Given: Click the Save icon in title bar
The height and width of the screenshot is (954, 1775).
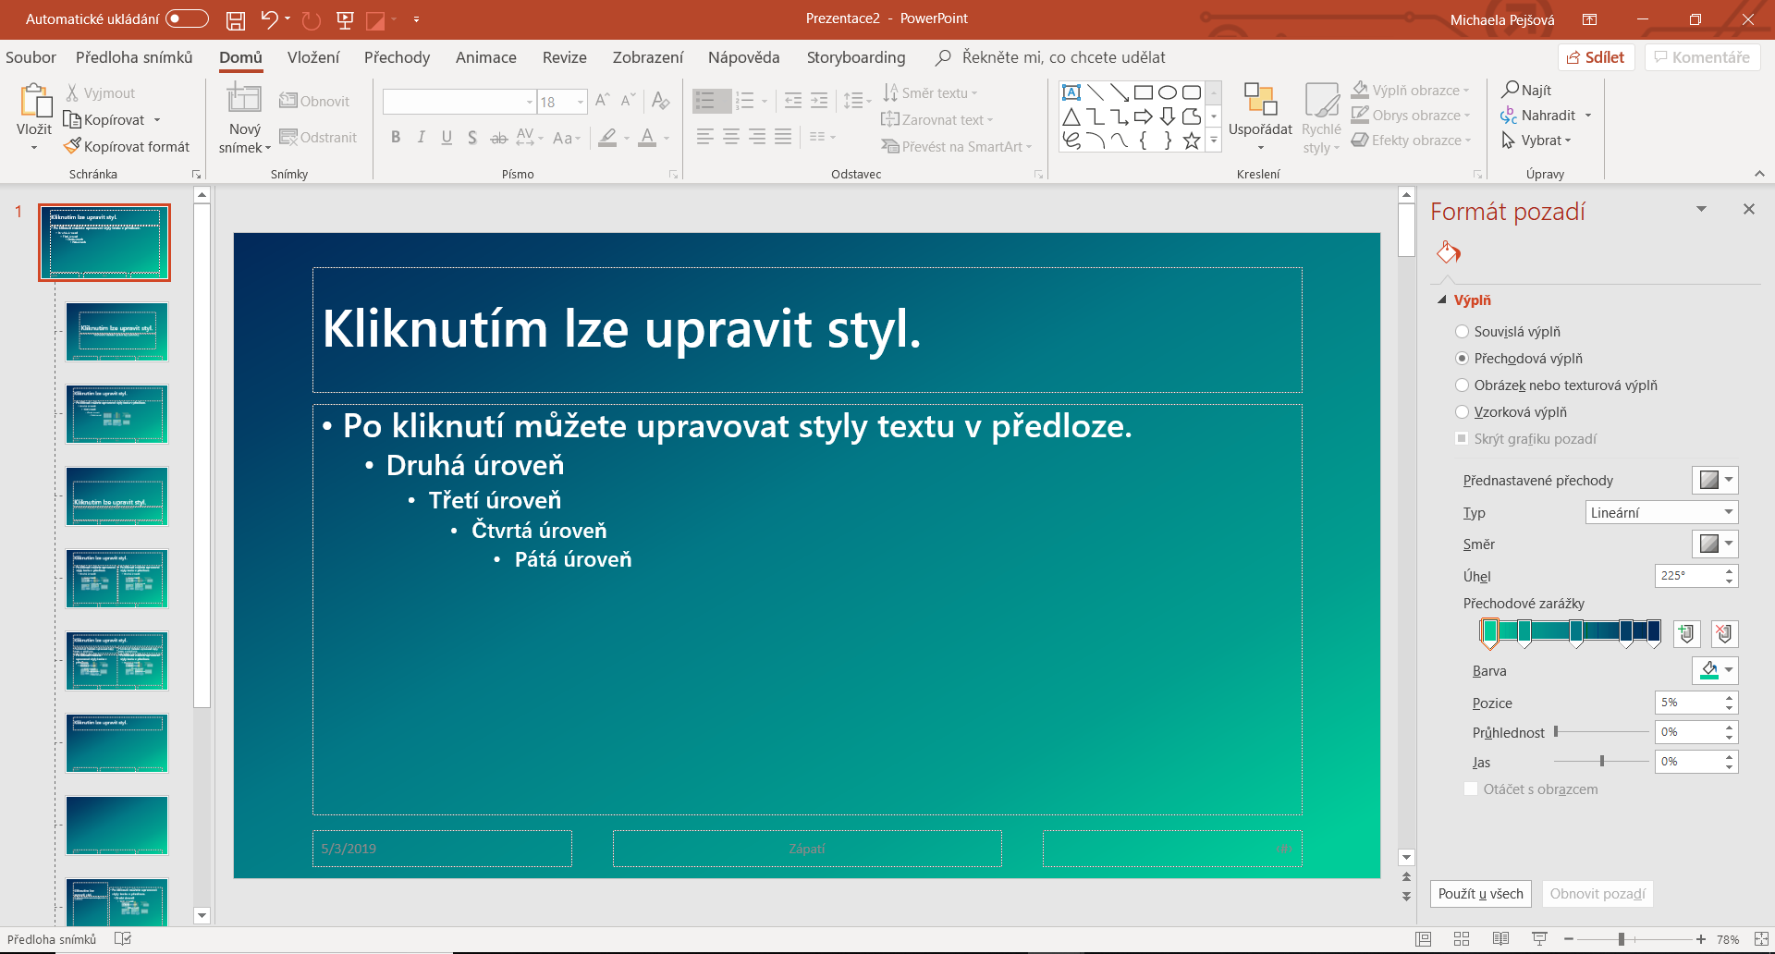Looking at the screenshot, I should click(x=236, y=19).
